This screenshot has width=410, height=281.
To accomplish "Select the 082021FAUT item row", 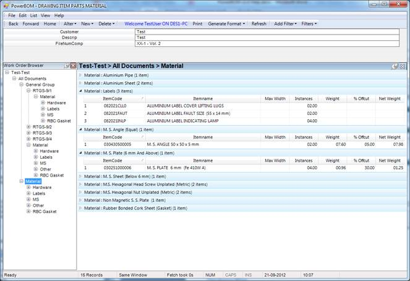I will pyautogui.click(x=116, y=113).
